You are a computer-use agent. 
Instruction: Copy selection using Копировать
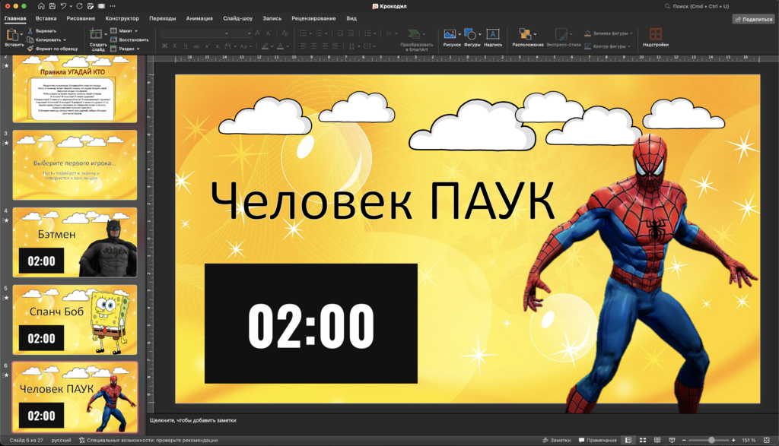(x=43, y=40)
